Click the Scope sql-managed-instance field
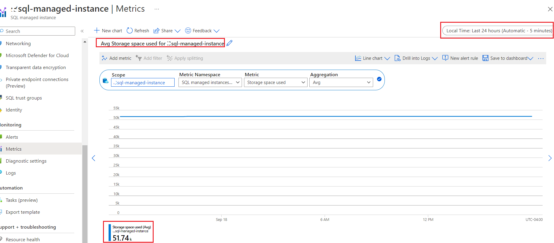This screenshot has width=554, height=243. point(143,82)
